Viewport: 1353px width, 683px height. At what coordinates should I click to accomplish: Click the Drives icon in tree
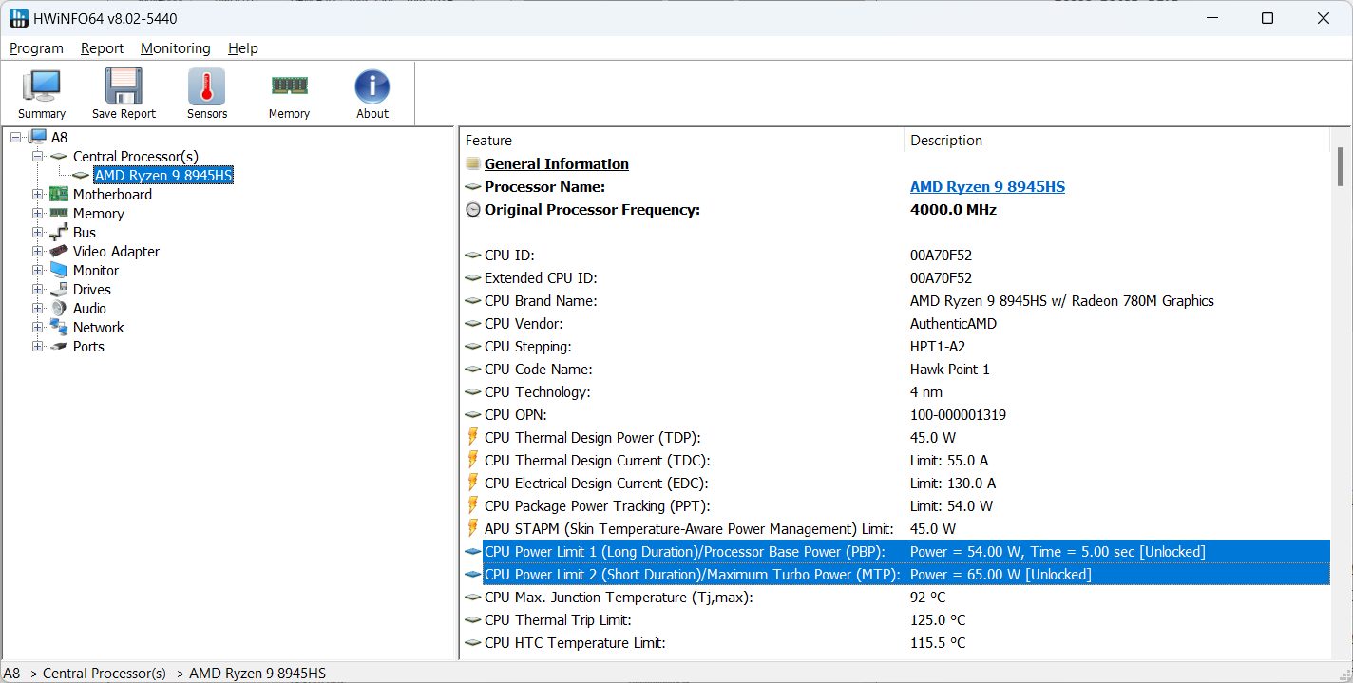click(x=59, y=289)
